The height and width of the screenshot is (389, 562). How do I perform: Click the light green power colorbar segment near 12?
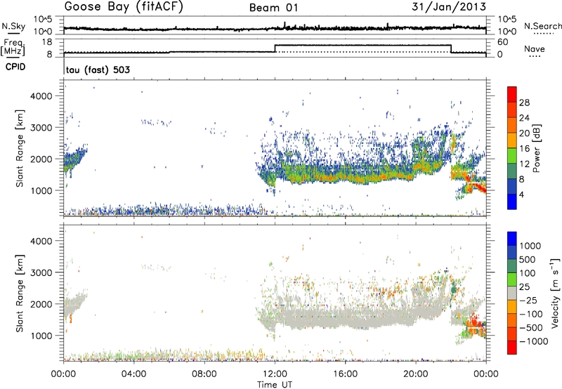[x=512, y=155]
